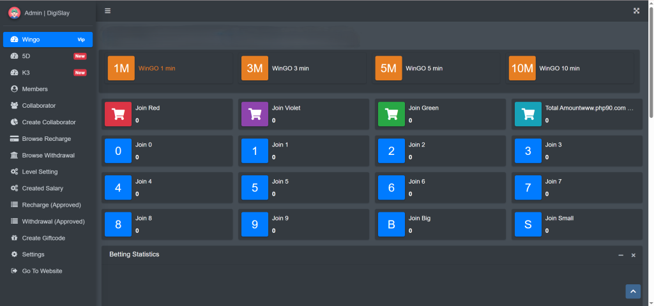Click the Vip badge on Wingo
The image size is (654, 306).
(81, 40)
